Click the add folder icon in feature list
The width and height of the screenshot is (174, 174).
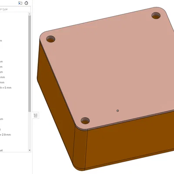pyautogui.click(x=20, y=3)
